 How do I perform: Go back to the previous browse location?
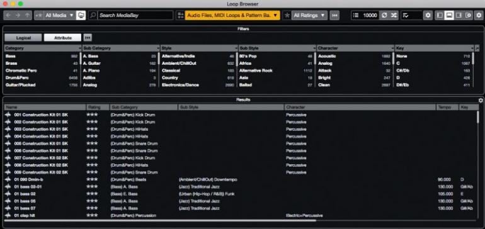pos(8,15)
